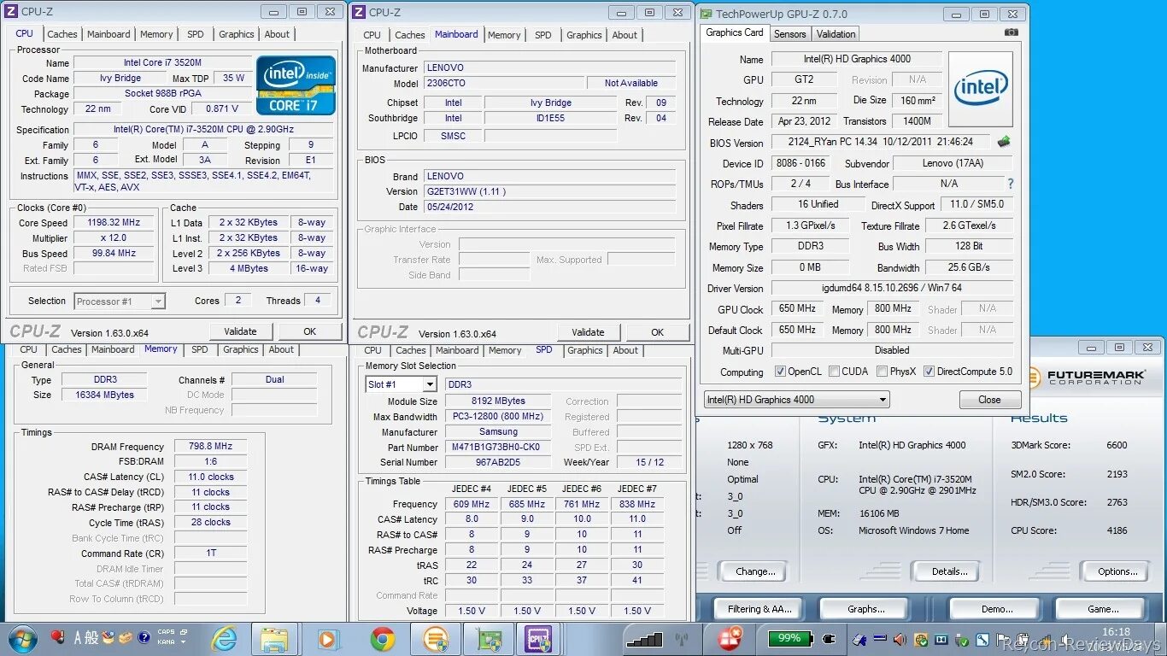Toggle the DirectCompute 5.0 checkbox
The image size is (1167, 656).
point(929,372)
